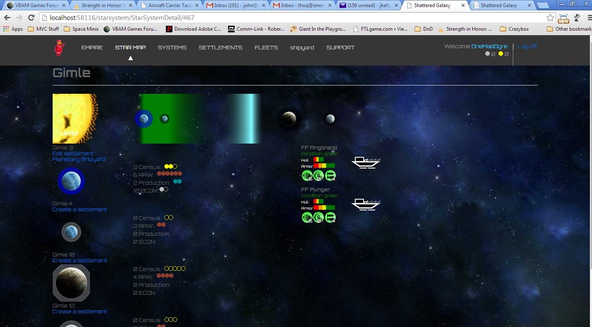Select the Gimle sun image
The height and width of the screenshot is (327, 592).
tap(75, 119)
